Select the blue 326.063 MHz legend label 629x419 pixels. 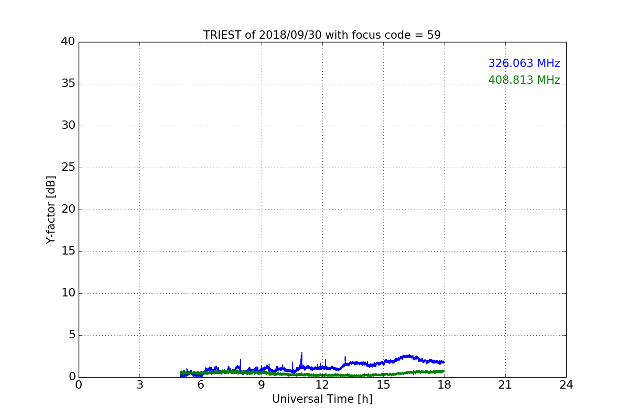point(524,63)
